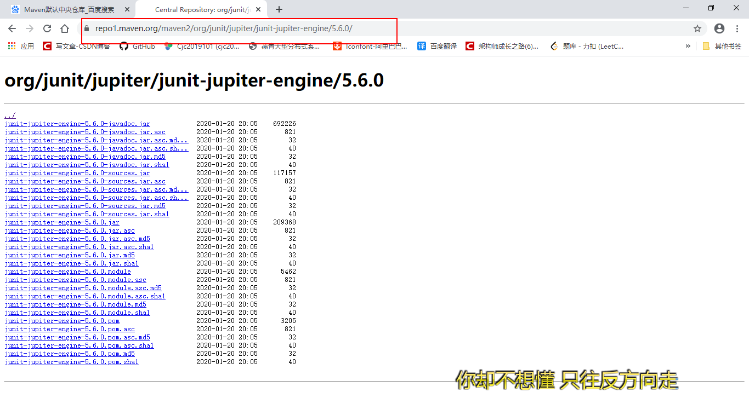Open the javadoc.jar.md5 link
This screenshot has height=398, width=749.
click(85, 157)
